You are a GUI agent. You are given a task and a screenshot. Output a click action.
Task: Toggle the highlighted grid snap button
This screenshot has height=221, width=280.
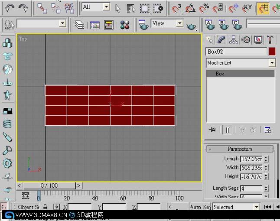point(263,8)
